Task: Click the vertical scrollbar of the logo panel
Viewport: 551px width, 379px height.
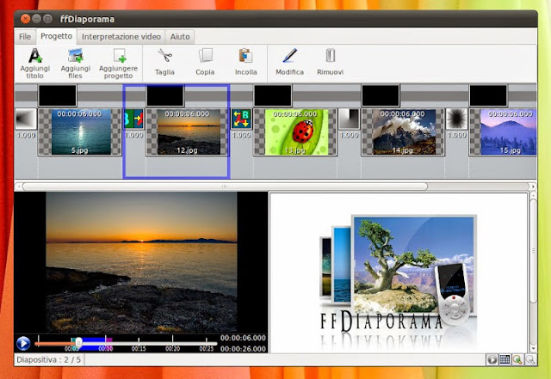Action: tap(533, 251)
